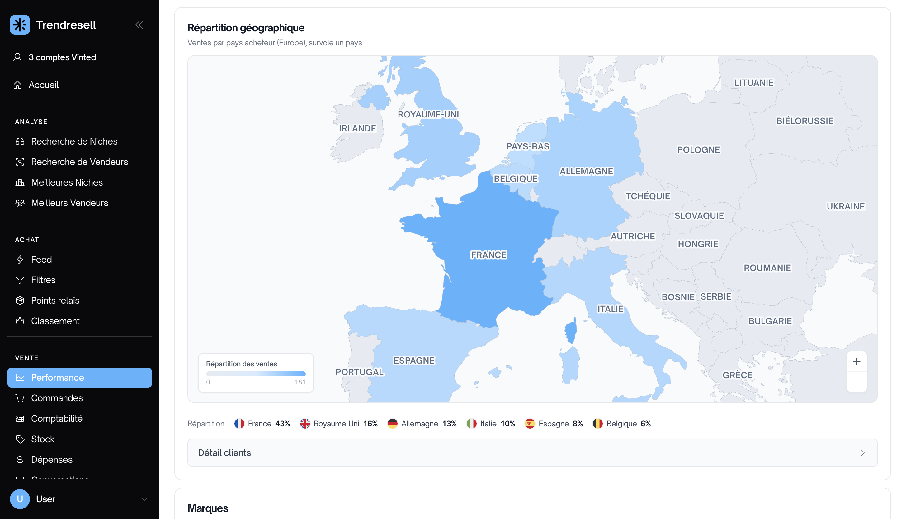
Task: Click the Répartition des ventes gradient scale bar
Action: [x=256, y=374]
